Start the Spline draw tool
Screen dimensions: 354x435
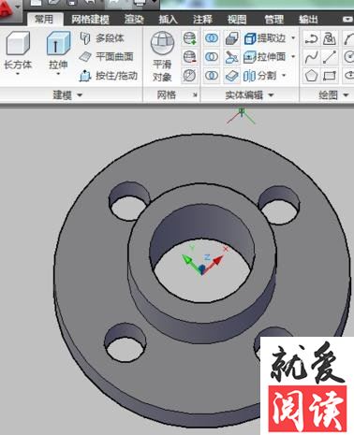pos(311,57)
